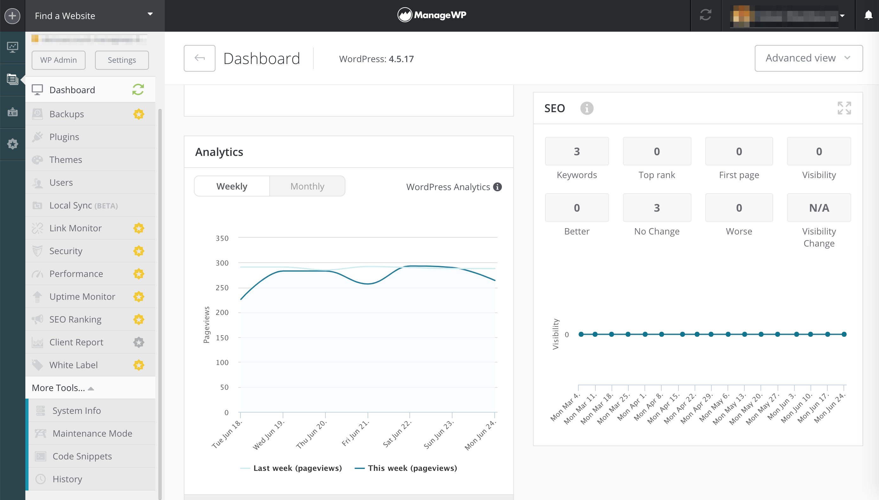Open Client Report in the sidebar

pos(90,342)
